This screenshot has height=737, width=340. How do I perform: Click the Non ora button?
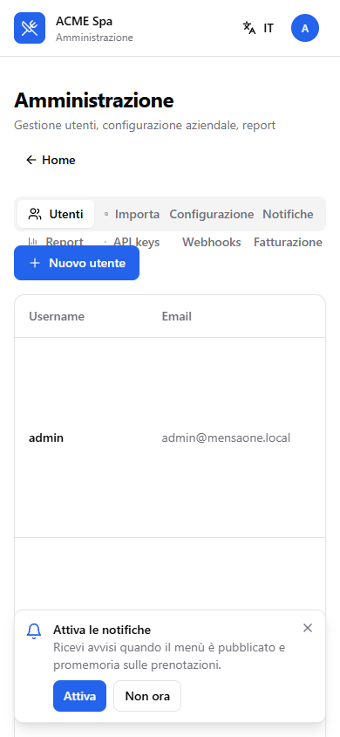pos(147,696)
